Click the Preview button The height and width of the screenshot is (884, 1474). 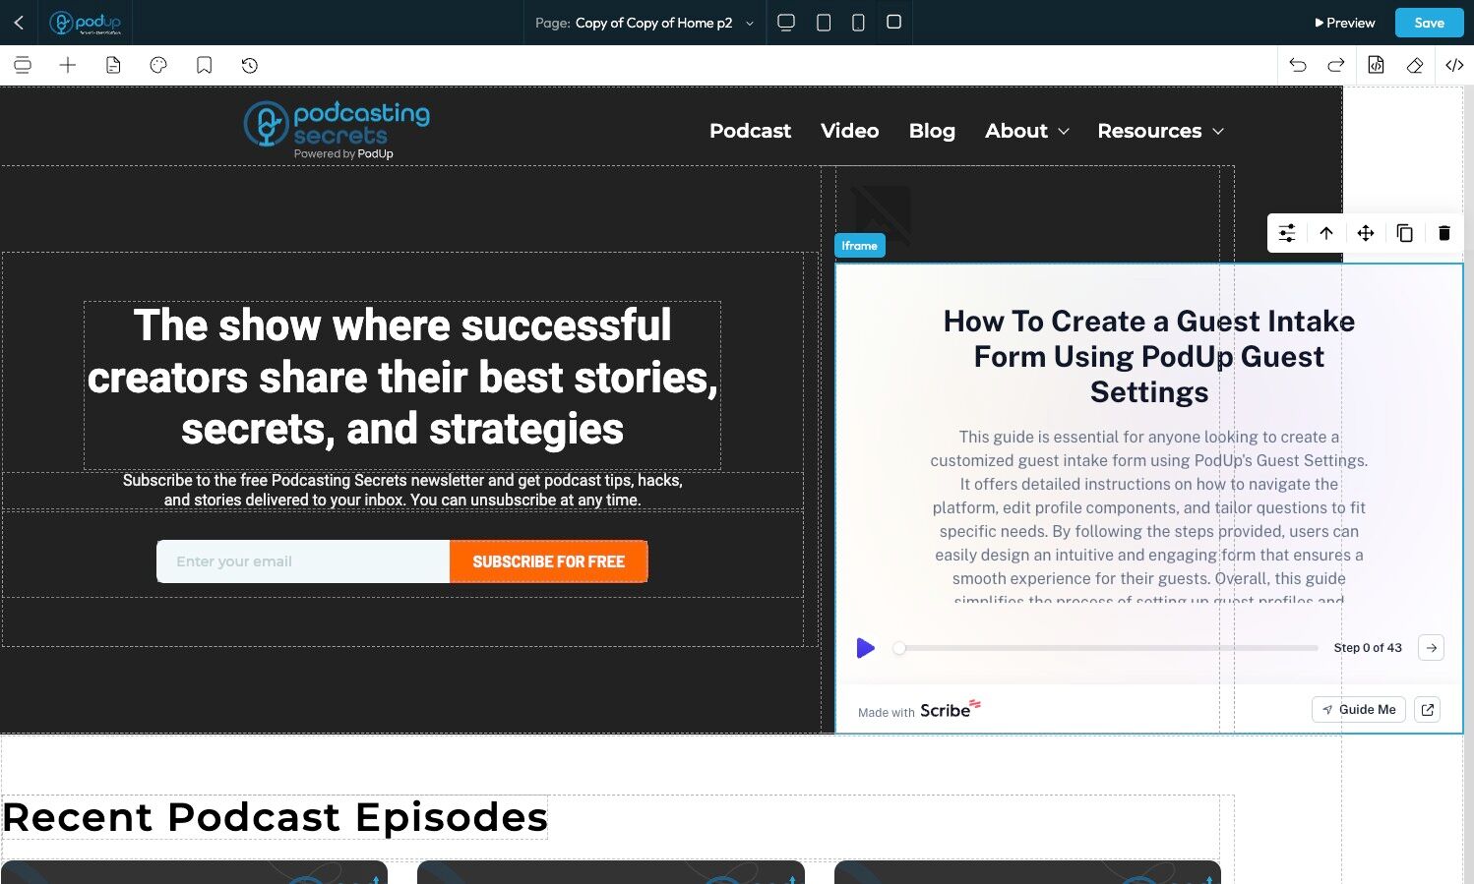[1345, 23]
